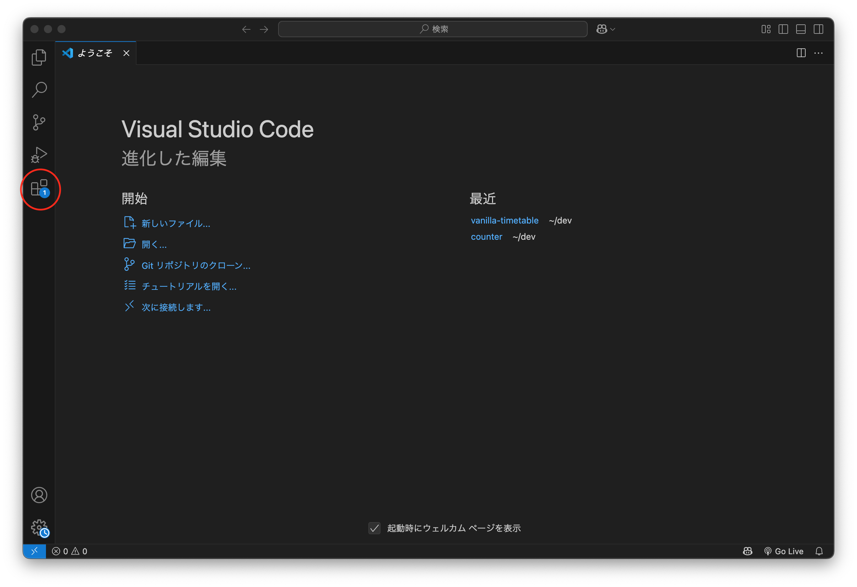
Task: Open the editor more actions ellipsis menu
Action: point(818,53)
